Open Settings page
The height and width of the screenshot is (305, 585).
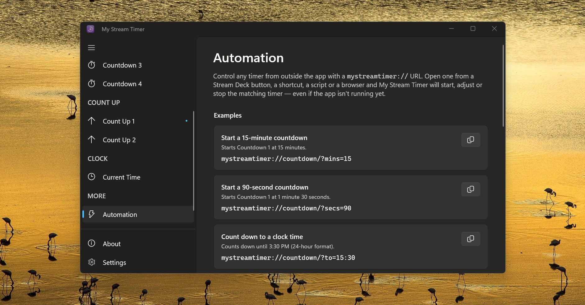138,262
